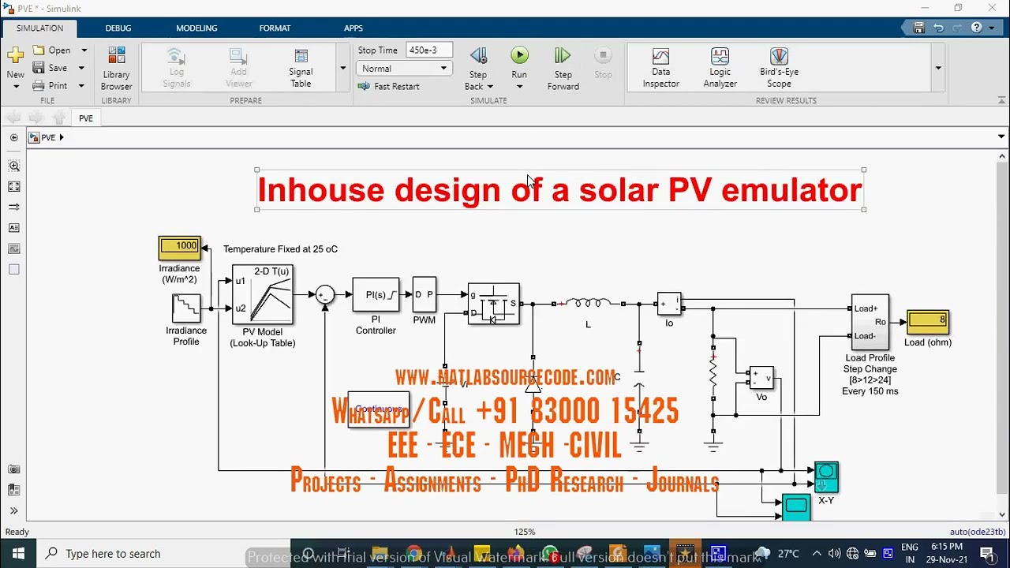This screenshot has width=1010, height=568.
Task: Open the Logic Analyzer
Action: [720, 68]
